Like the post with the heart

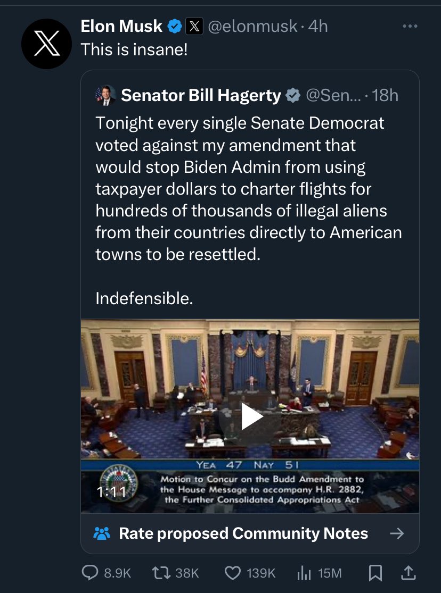tap(232, 572)
